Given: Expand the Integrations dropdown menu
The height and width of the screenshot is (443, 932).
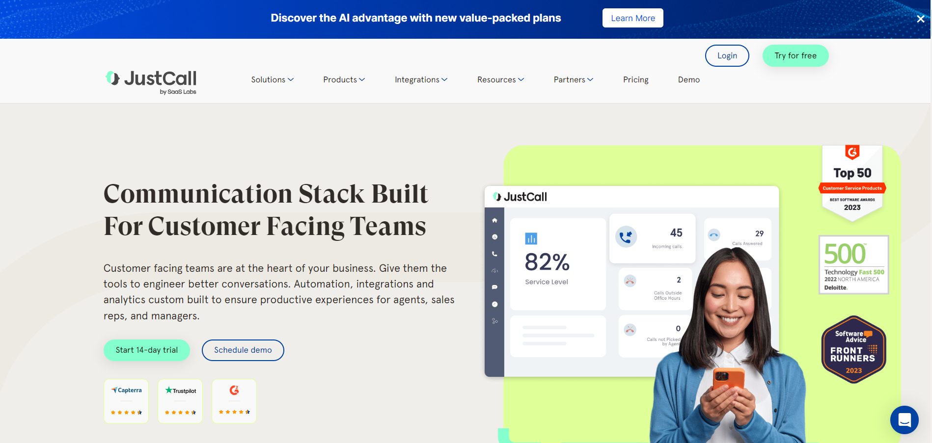Looking at the screenshot, I should (421, 79).
